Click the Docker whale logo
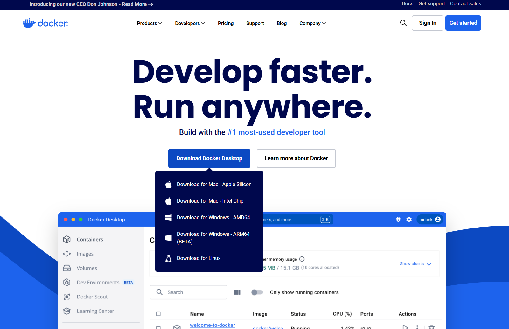Screen dimensions: 509x329 (x=45, y=23)
